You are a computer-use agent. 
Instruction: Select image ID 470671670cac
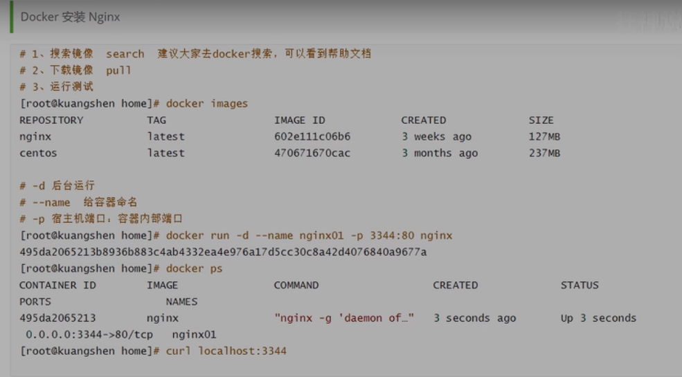[x=312, y=154]
